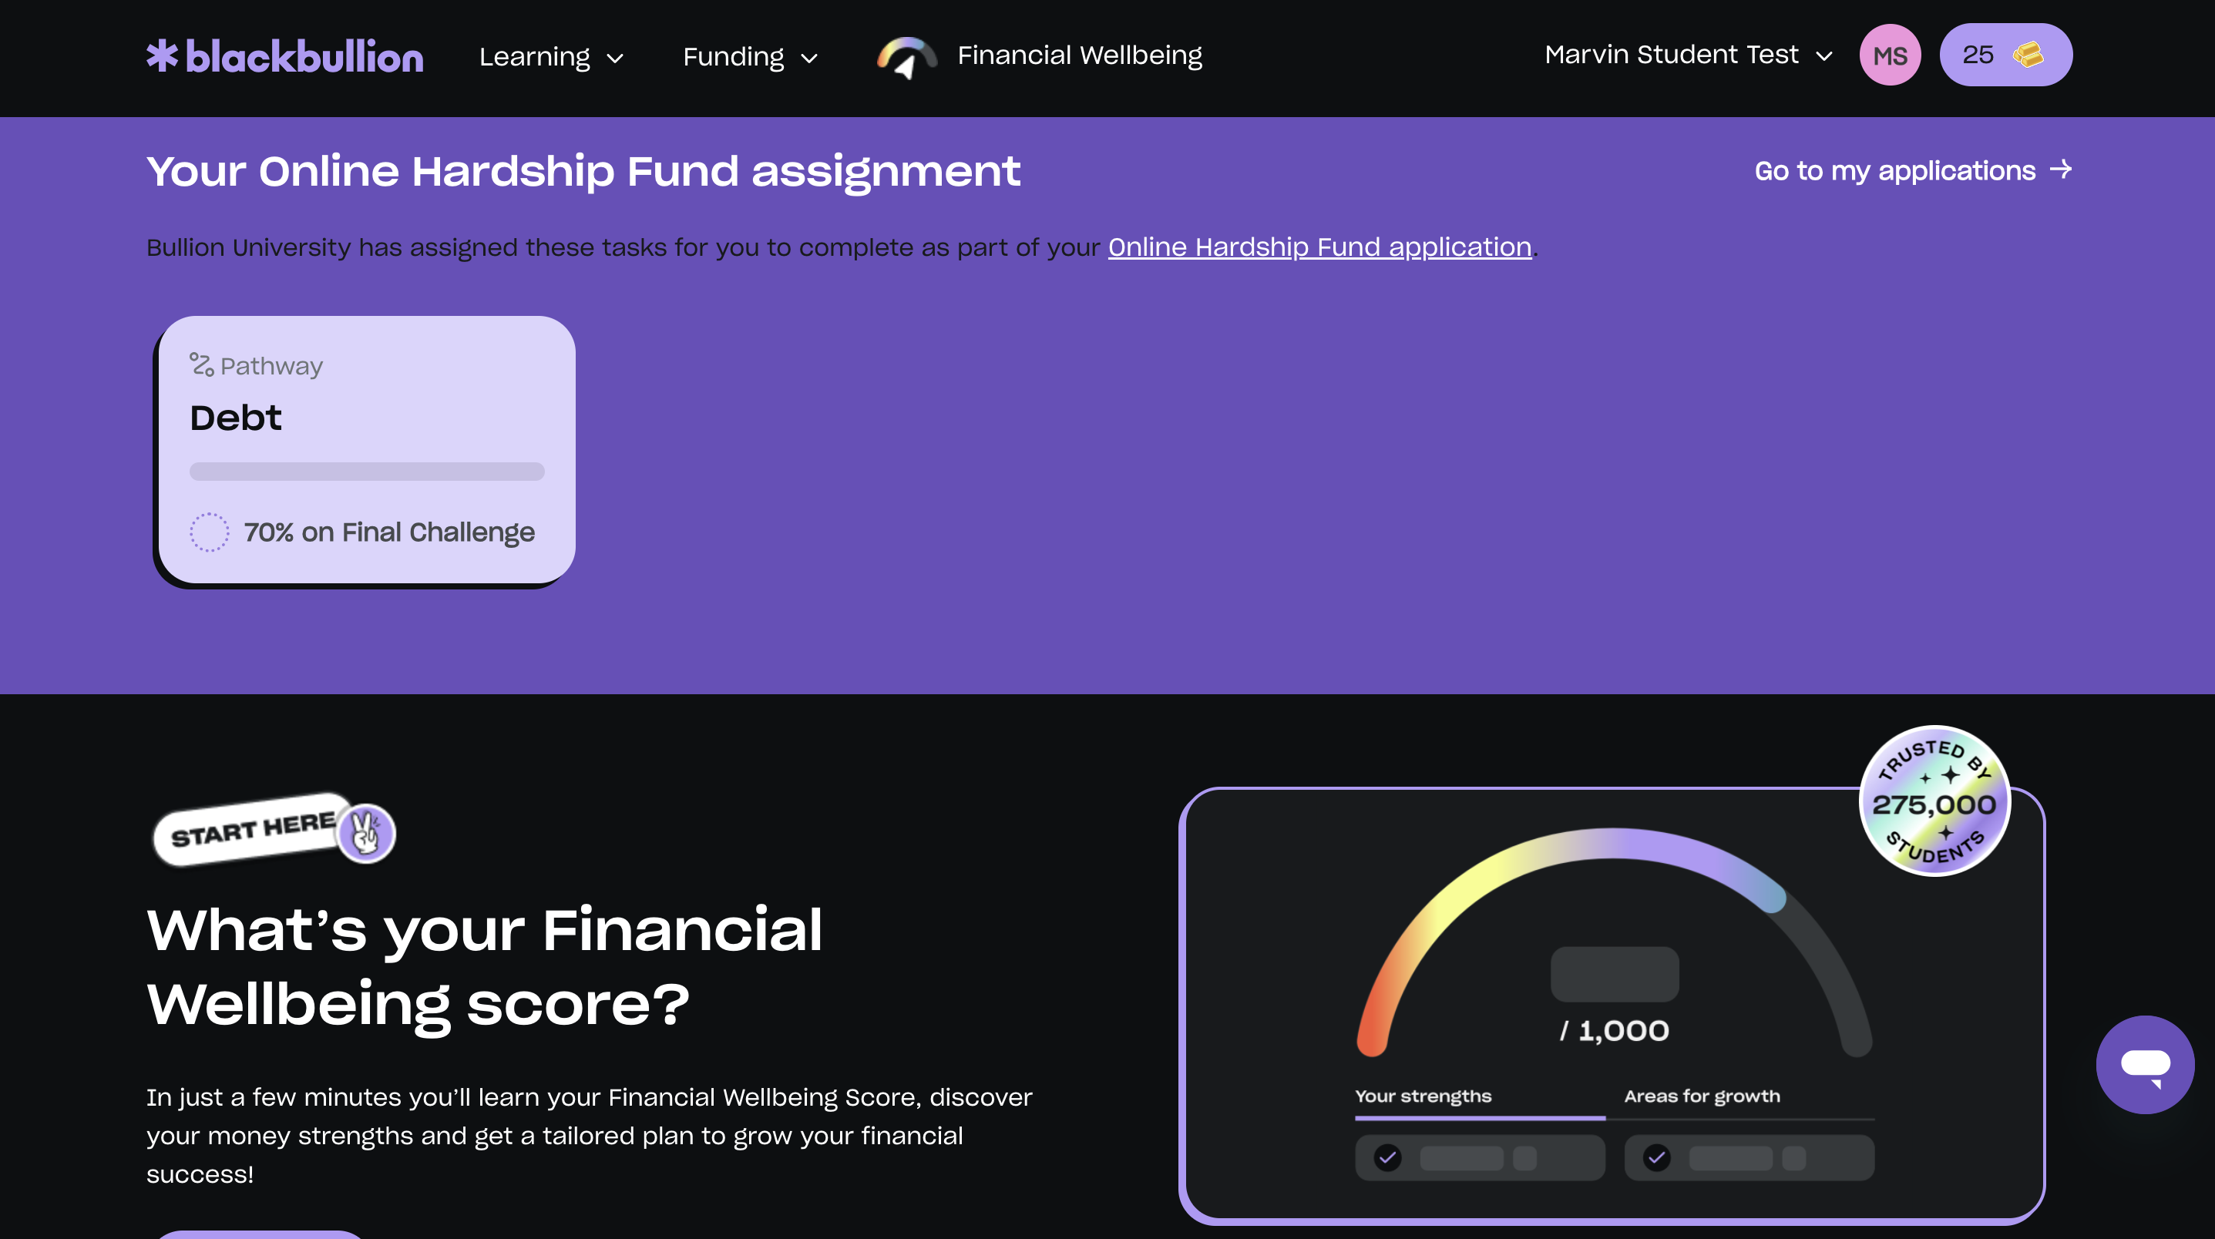This screenshot has height=1239, width=2215.
Task: Open the gold bars points badge
Action: (x=2005, y=55)
